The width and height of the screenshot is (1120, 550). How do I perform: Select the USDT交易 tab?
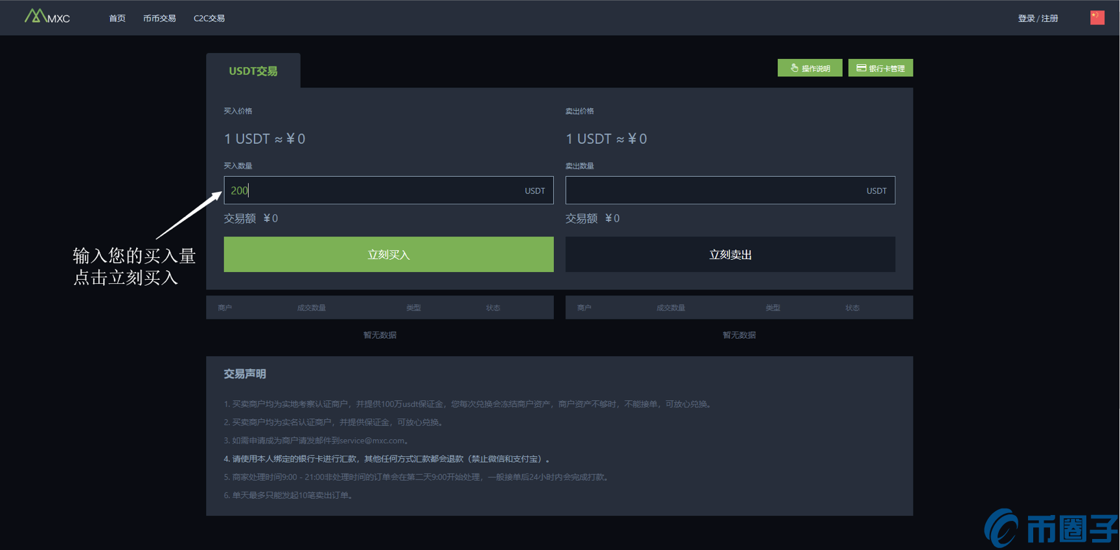tap(253, 71)
